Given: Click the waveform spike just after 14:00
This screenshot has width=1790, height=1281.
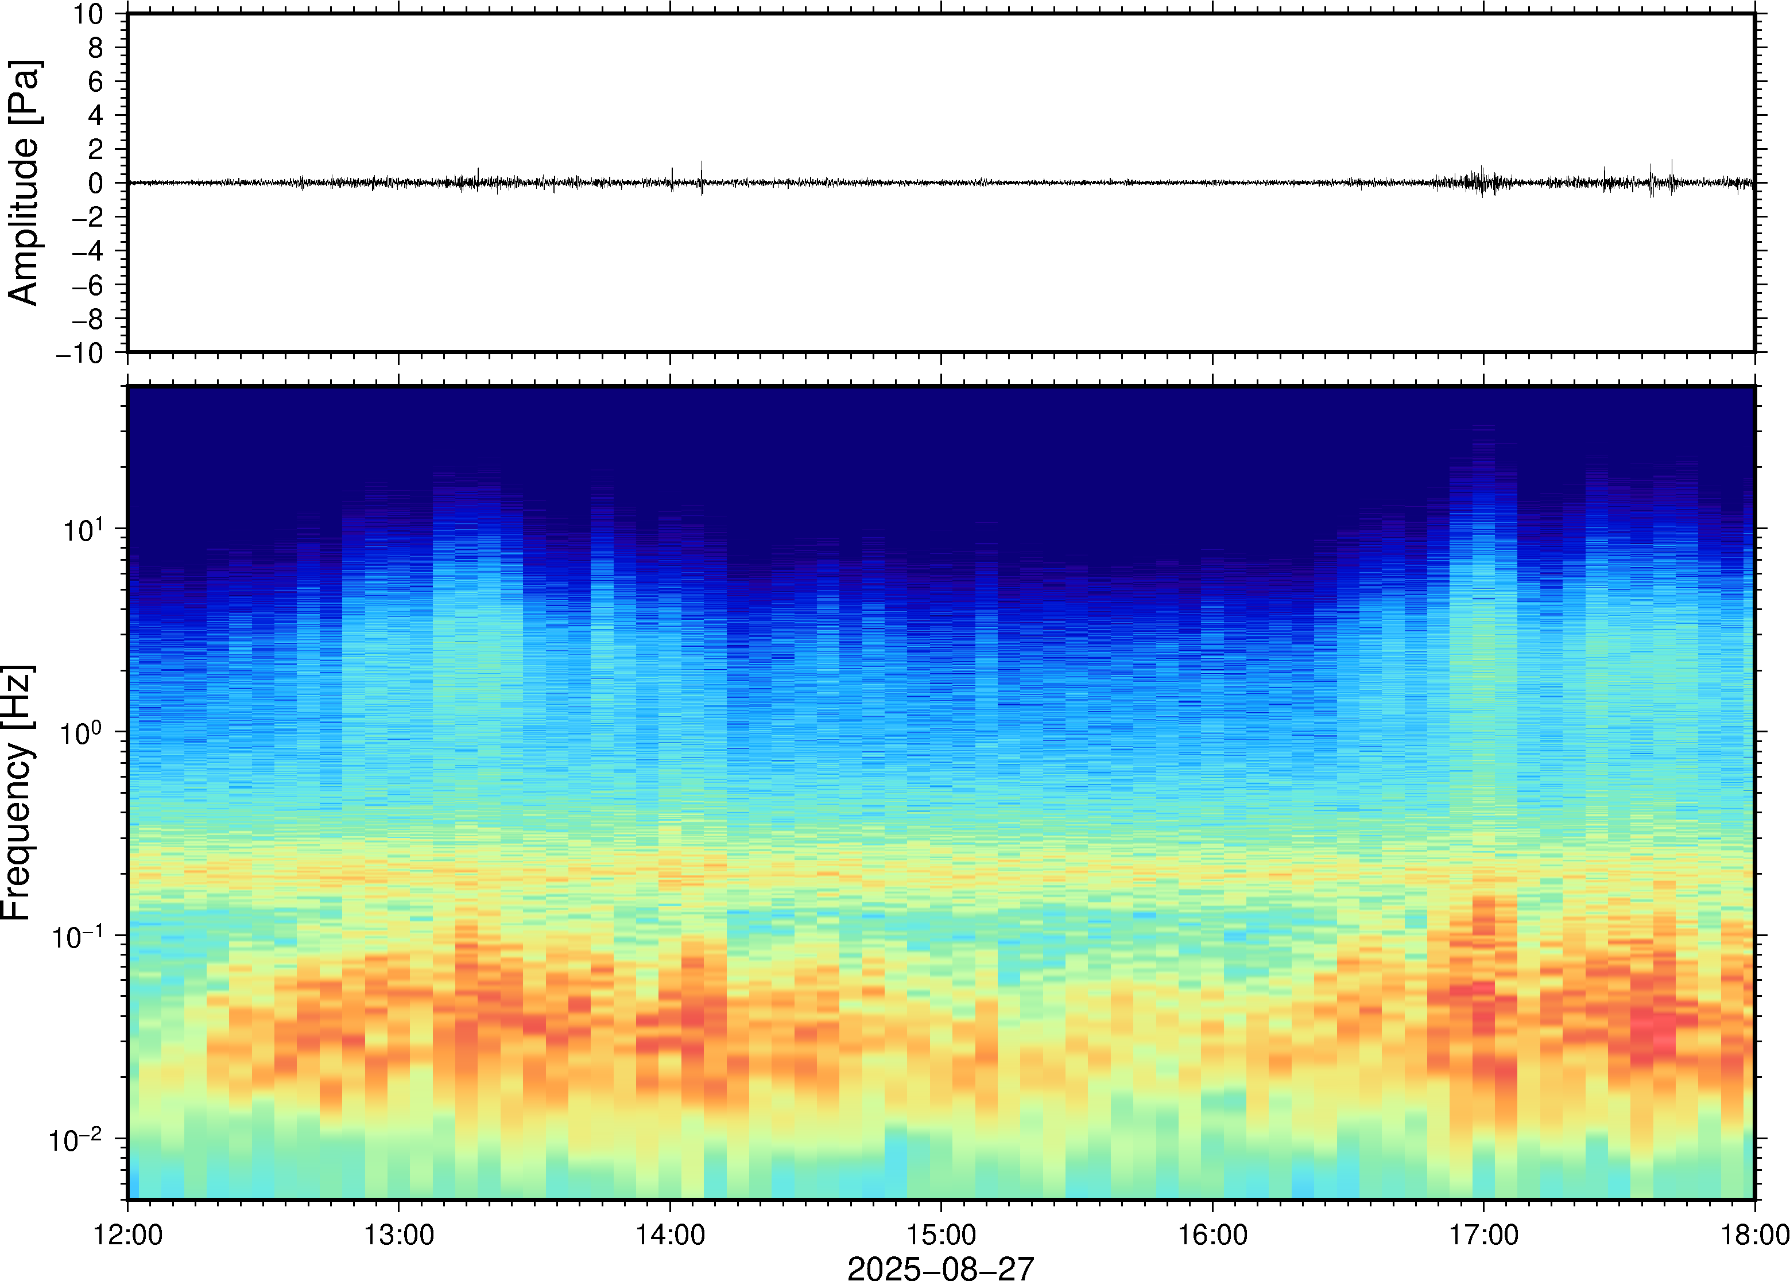Looking at the screenshot, I should tap(702, 178).
